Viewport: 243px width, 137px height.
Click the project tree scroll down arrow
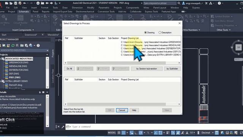(47, 87)
